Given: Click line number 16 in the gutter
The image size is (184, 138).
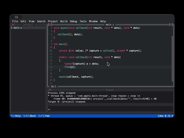Looking at the screenshot, I should pyautogui.click(x=51, y=67).
